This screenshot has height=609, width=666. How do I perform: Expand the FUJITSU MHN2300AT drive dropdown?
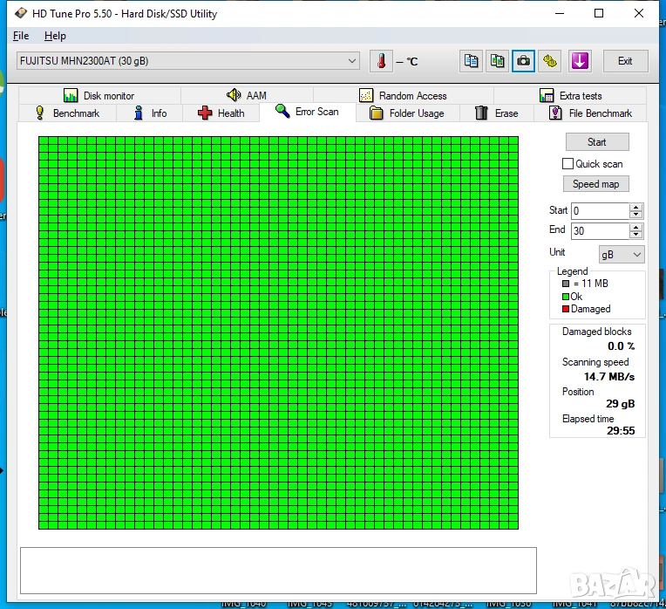pyautogui.click(x=352, y=61)
